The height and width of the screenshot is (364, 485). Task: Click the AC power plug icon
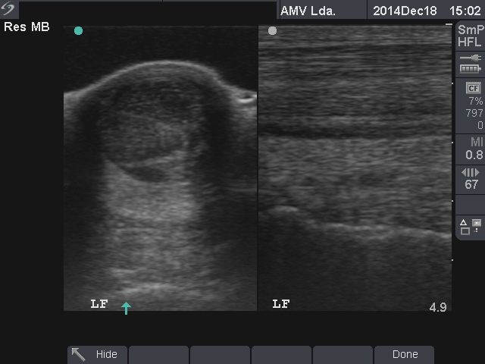point(470,58)
